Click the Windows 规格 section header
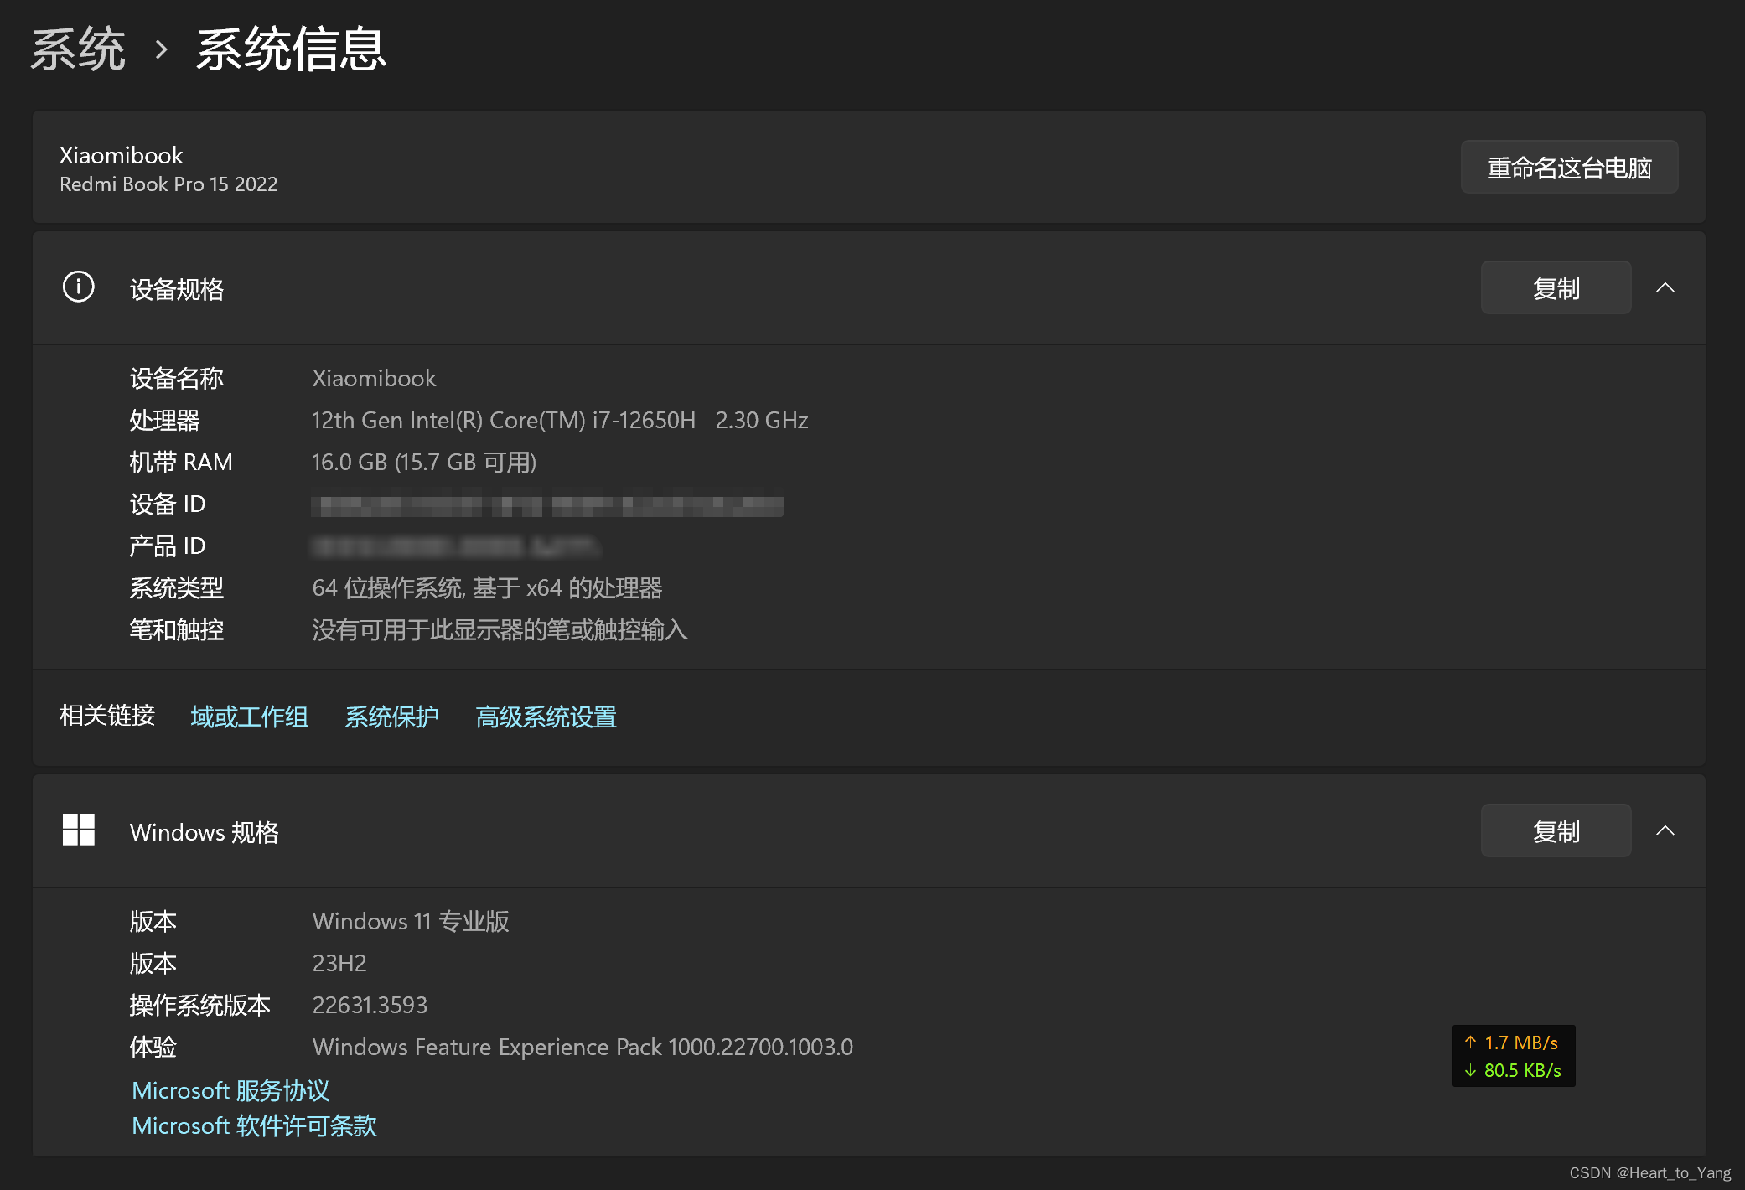This screenshot has width=1745, height=1190. point(204,832)
